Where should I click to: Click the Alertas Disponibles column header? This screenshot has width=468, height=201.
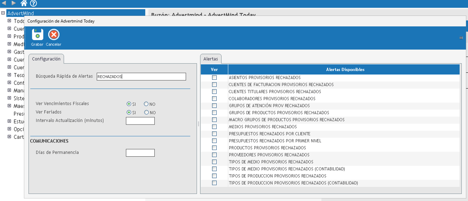coord(344,69)
